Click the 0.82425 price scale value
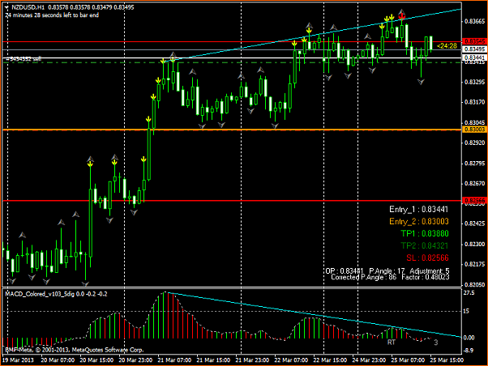 coord(474,223)
